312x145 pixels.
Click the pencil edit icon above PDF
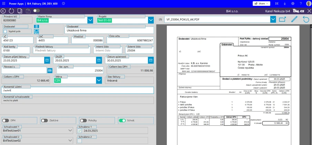pos(294,20)
